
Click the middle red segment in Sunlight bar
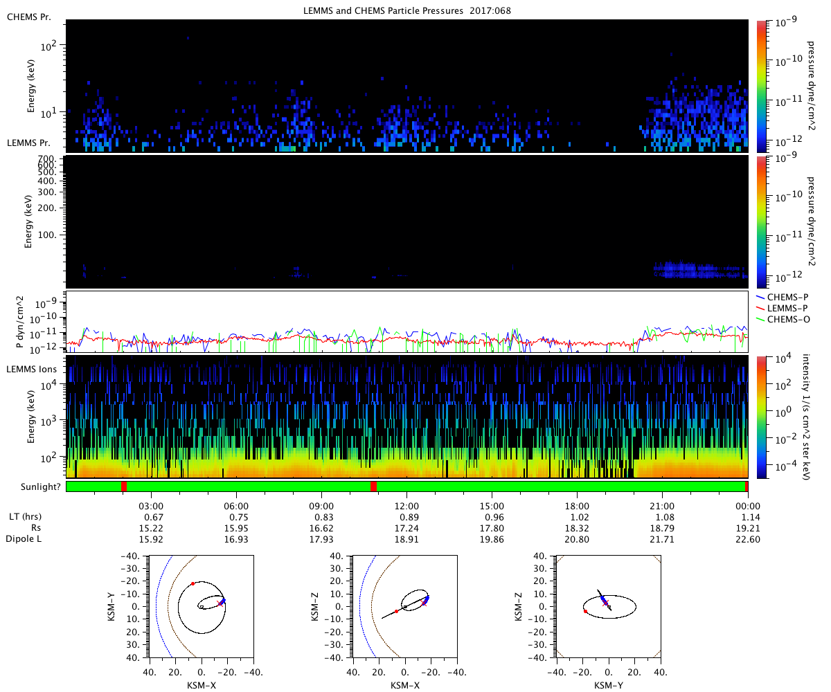point(373,486)
